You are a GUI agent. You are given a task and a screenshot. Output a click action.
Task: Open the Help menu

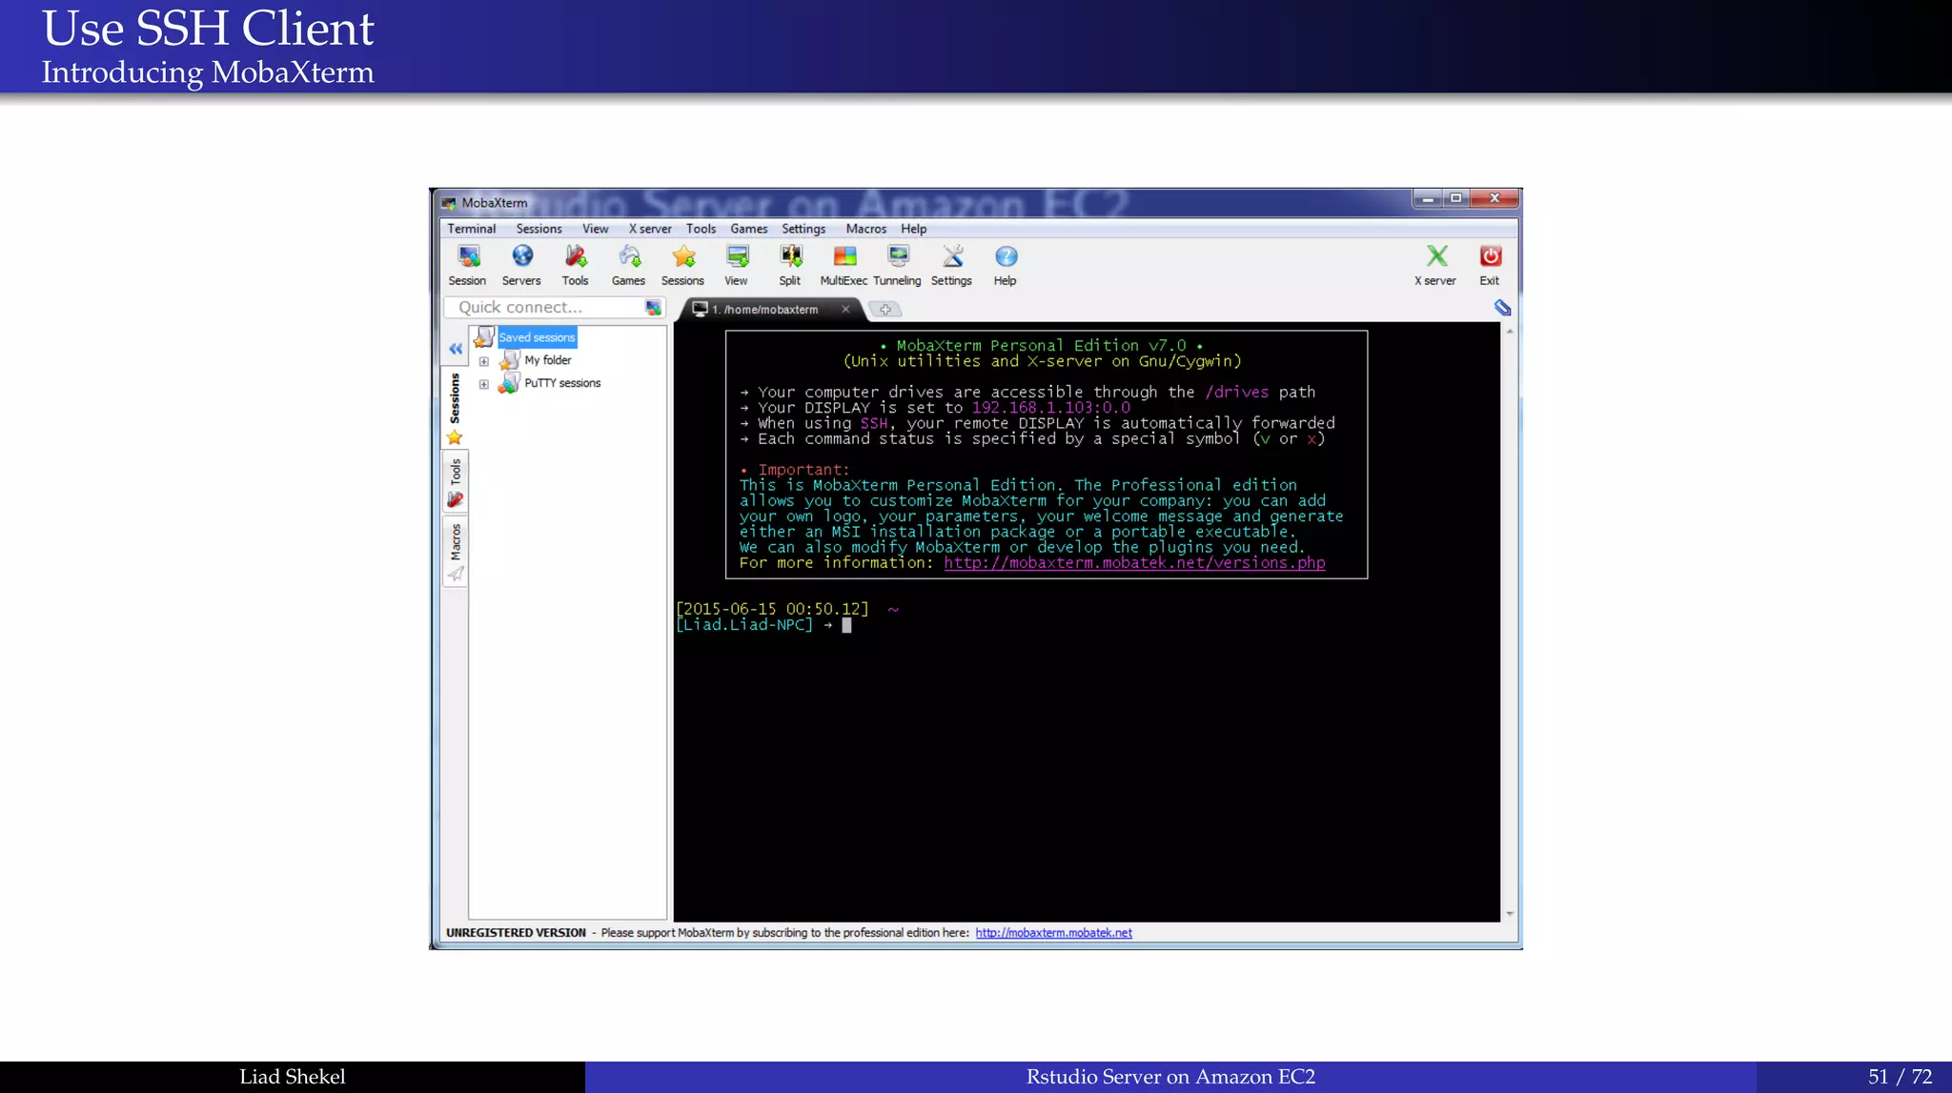point(913,229)
